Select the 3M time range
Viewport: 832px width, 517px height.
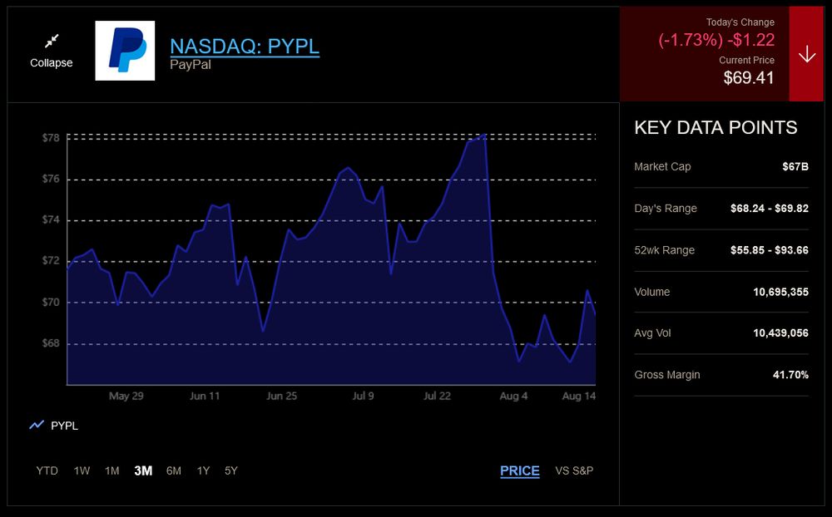click(x=143, y=470)
